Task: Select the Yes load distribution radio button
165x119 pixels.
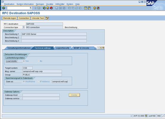Action: (24, 61)
